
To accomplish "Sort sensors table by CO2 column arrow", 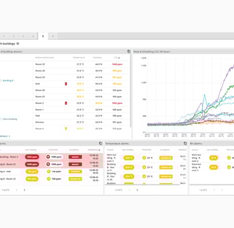I will point(119,58).
